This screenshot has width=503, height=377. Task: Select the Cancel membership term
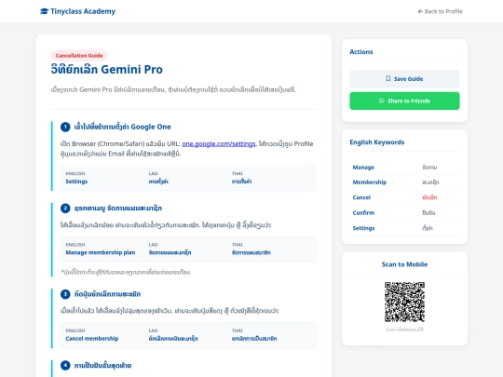[92, 339]
